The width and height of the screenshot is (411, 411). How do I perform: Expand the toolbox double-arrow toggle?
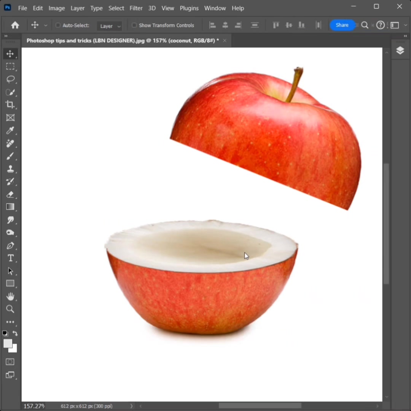tap(6, 36)
